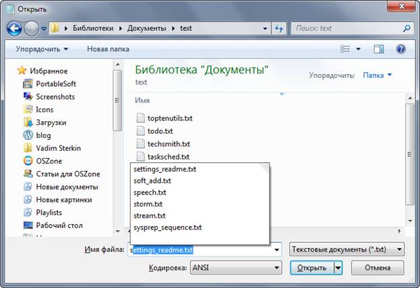Select Избранное in the navigation pane

tap(49, 71)
